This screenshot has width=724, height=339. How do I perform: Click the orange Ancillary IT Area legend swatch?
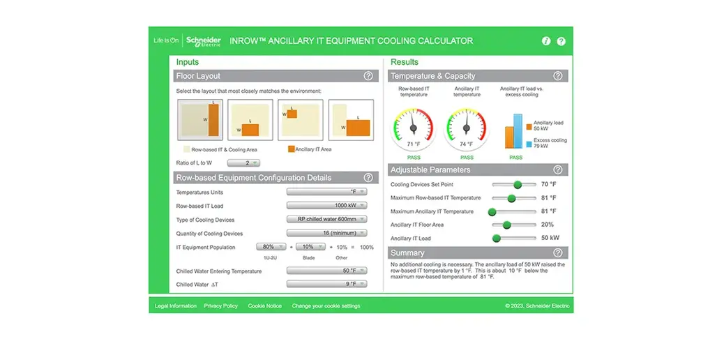point(292,149)
